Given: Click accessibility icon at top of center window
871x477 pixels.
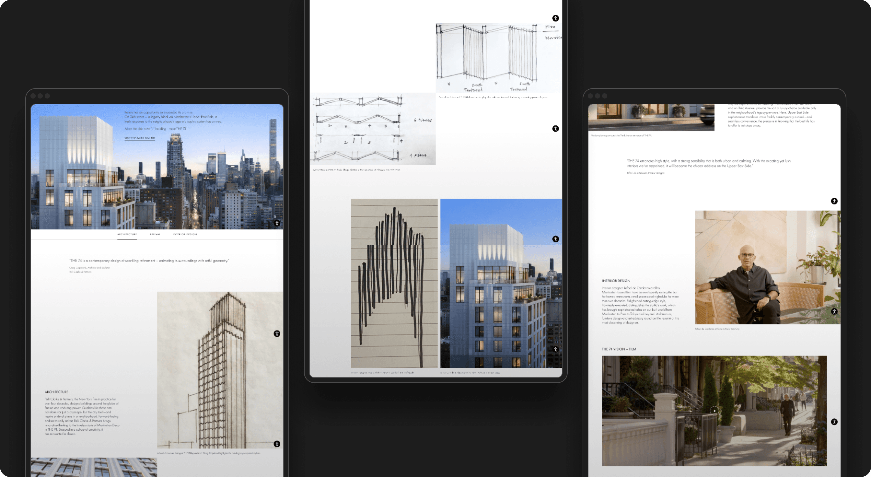Looking at the screenshot, I should [x=555, y=18].
